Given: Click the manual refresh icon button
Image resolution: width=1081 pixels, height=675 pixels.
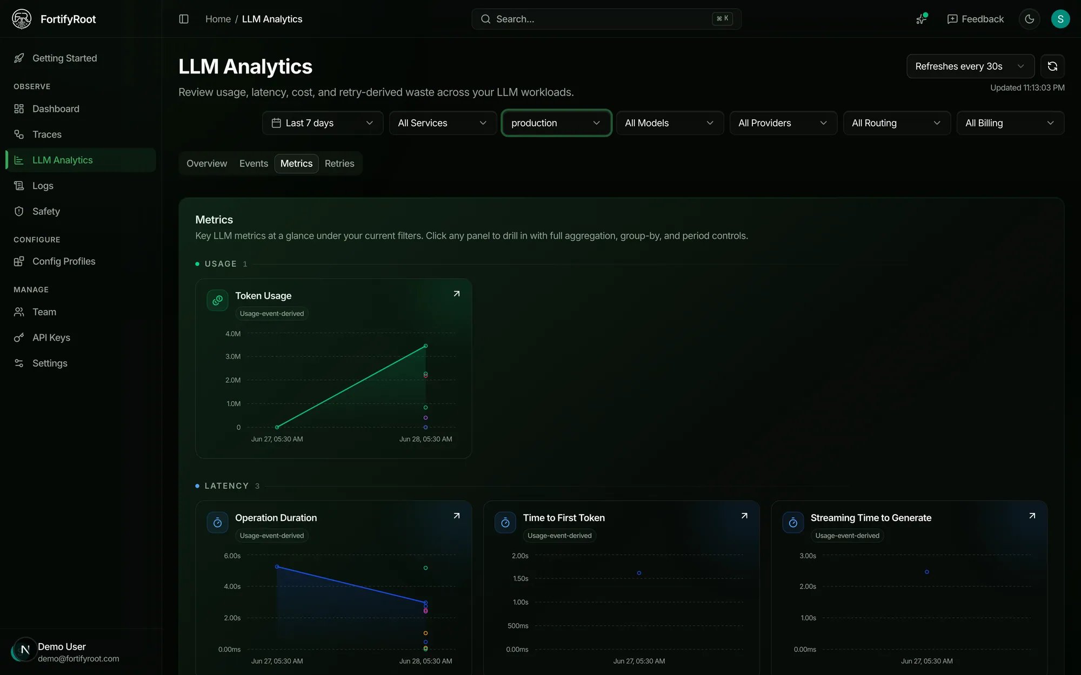Looking at the screenshot, I should point(1052,66).
